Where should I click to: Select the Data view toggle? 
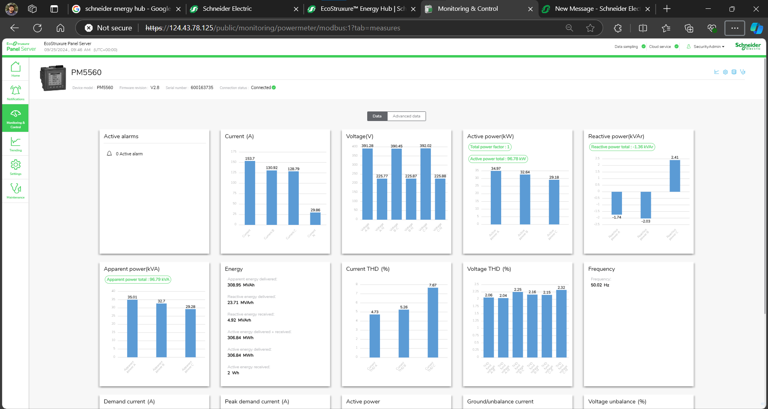click(377, 116)
